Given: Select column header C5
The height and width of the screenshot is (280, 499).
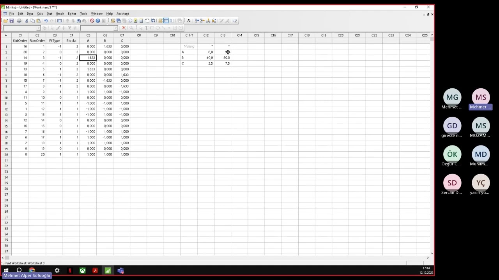Looking at the screenshot, I should 88,35.
